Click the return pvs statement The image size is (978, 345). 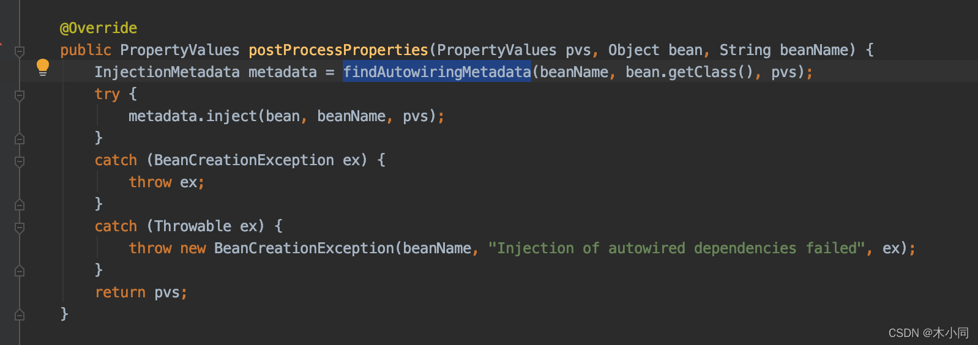141,292
